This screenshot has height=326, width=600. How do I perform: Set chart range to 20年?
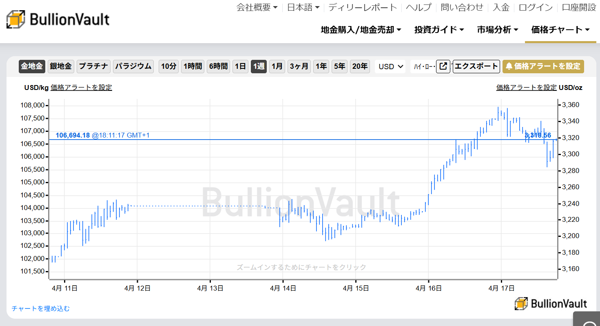coord(360,66)
